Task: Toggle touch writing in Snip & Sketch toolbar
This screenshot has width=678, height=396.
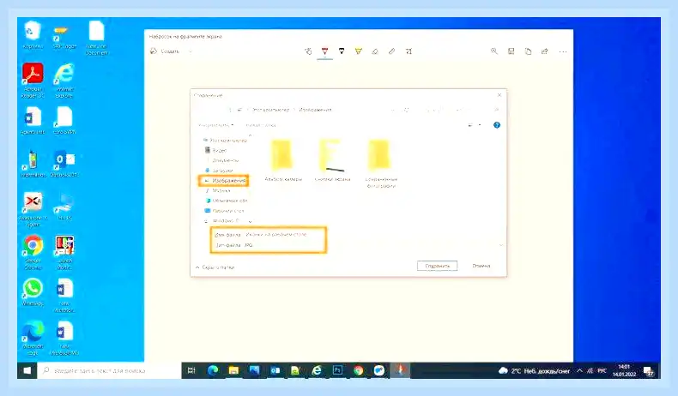Action: [x=308, y=51]
